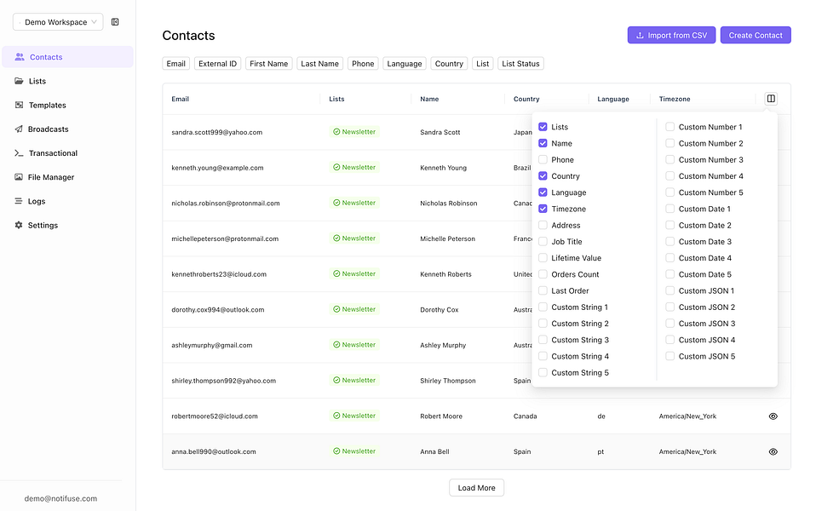View details for robertmoore52 via the eye icon
Screen dimensions: 816x511
click(773, 416)
